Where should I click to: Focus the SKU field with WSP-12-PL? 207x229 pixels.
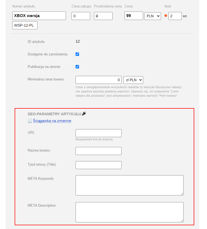(x=25, y=26)
